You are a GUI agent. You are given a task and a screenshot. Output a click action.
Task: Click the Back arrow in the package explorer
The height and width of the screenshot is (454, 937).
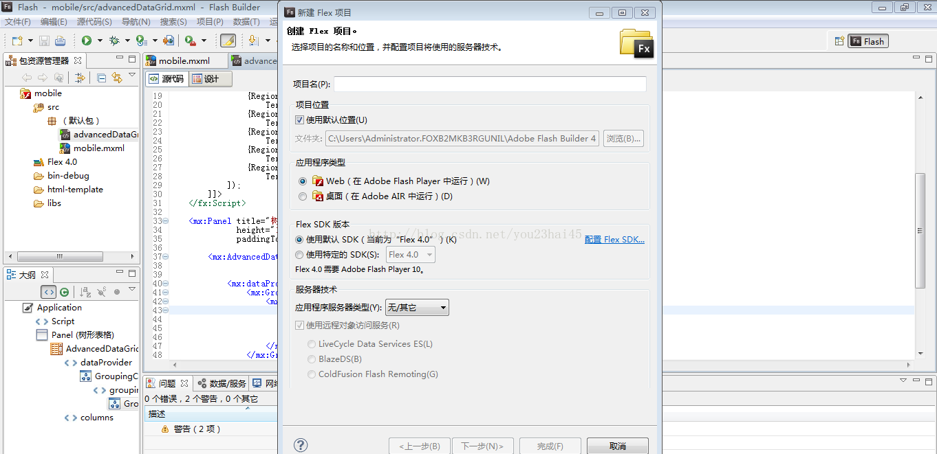pyautogui.click(x=27, y=78)
